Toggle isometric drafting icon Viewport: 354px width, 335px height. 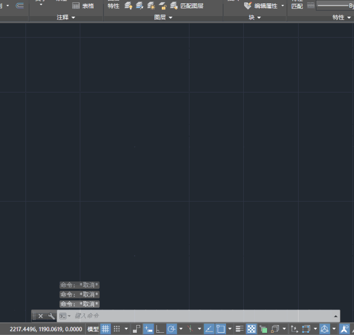[191, 329]
